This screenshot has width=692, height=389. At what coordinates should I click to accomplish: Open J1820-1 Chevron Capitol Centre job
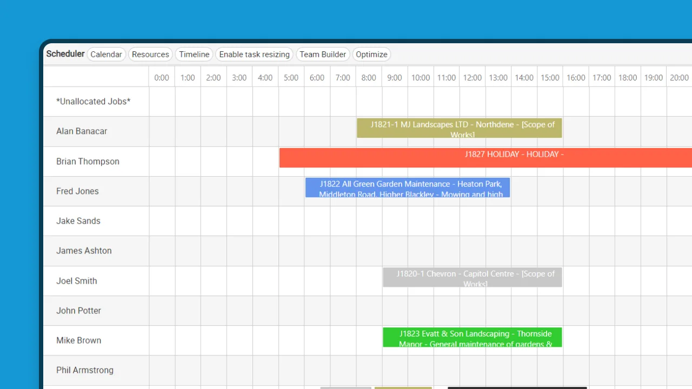(473, 277)
